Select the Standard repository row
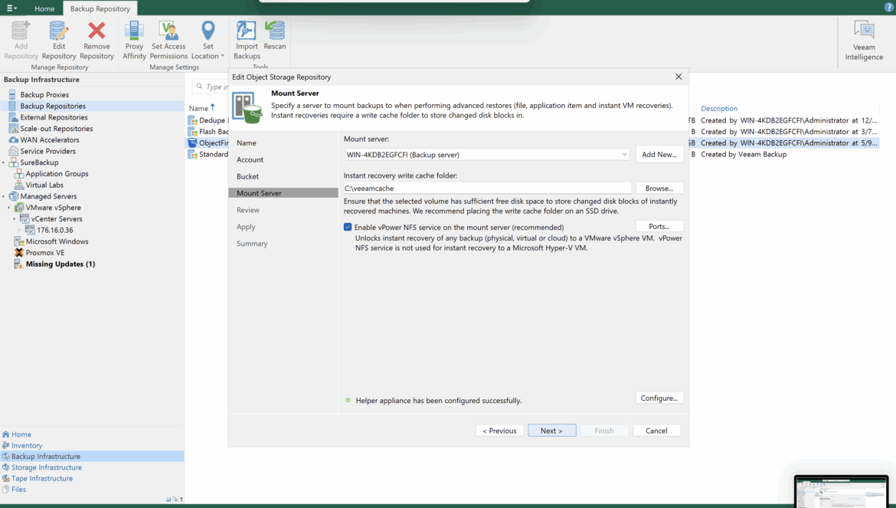 [208, 154]
